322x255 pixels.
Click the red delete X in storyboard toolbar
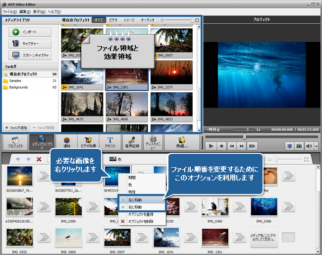[39, 159]
